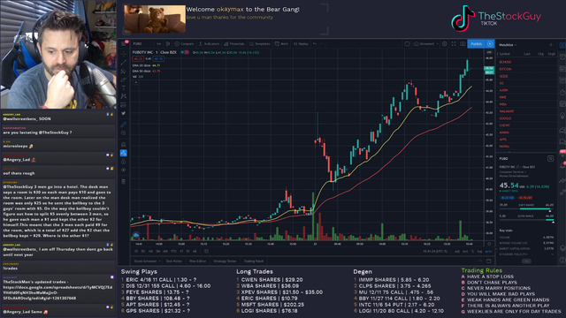The width and height of the screenshot is (566, 318).
Task: Open the Watchlist name dropdown
Action: click(x=508, y=45)
